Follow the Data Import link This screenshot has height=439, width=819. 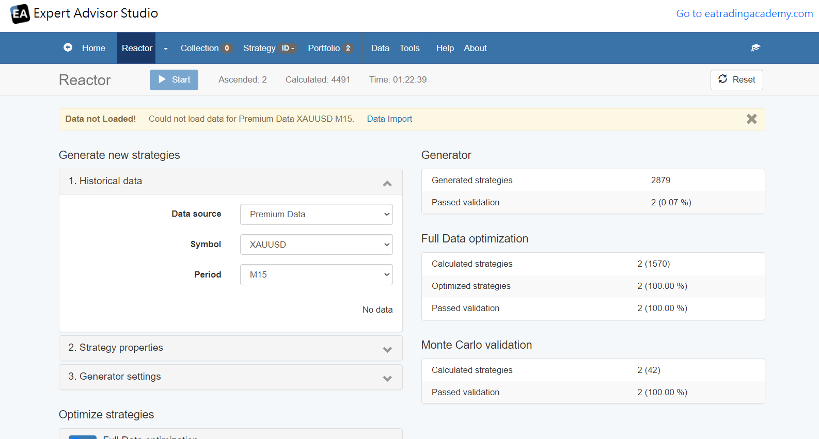(x=389, y=119)
